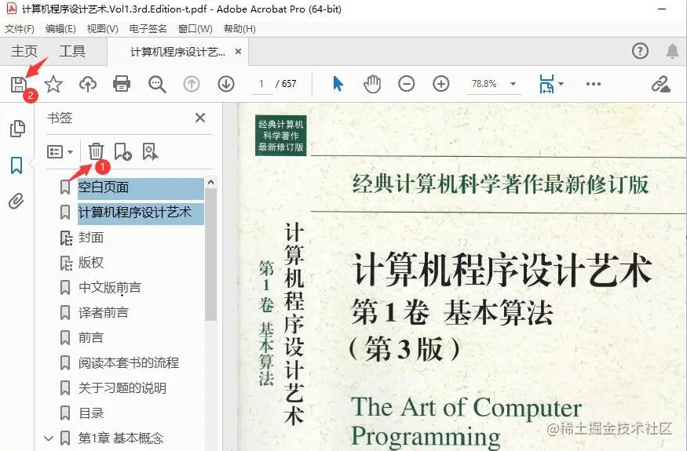Click the page number input field
The image size is (687, 451).
261,84
